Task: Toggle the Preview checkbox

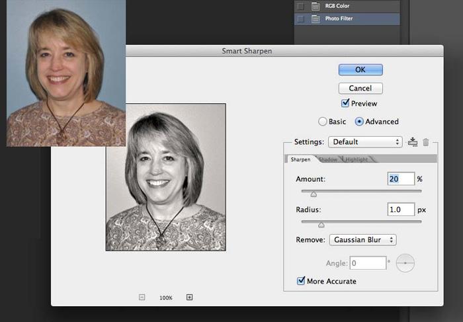Action: (345, 103)
